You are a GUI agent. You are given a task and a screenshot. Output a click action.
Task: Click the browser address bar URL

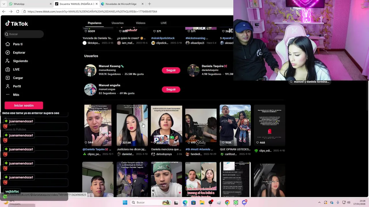pos(92,11)
